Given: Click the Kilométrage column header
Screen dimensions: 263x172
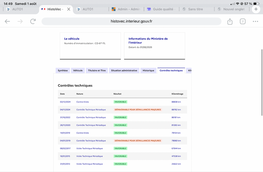Looking at the screenshot, I should tap(177, 94).
